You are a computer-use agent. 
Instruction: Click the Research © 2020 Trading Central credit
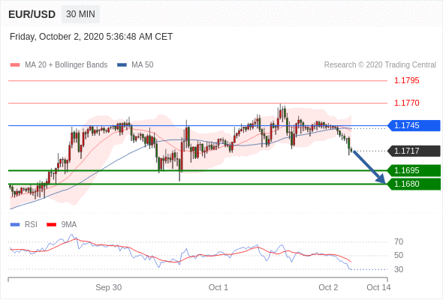(380, 65)
